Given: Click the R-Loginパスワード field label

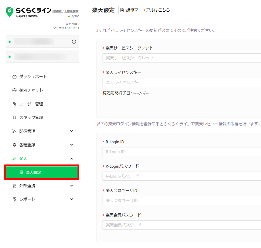Looking at the screenshot, I should pyautogui.click(x=122, y=166).
